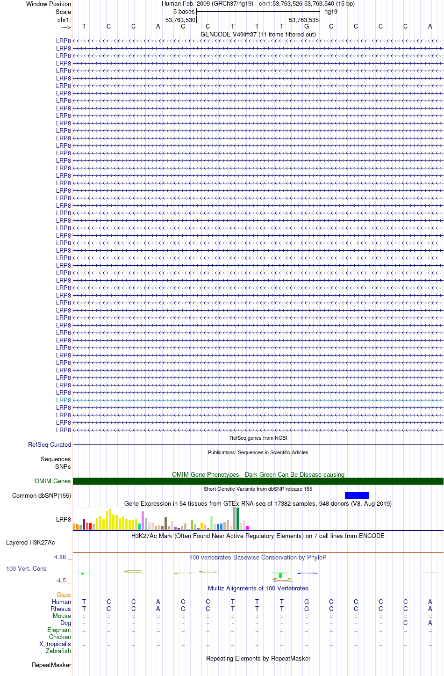
Task: Click the chr1: ruler label
Action: pyautogui.click(x=64, y=20)
